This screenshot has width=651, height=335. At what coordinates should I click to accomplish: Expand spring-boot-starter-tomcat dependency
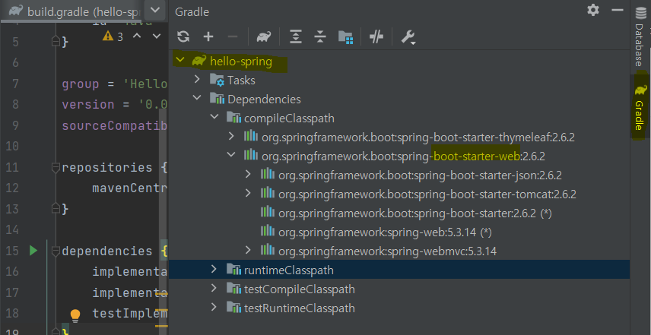tap(248, 193)
